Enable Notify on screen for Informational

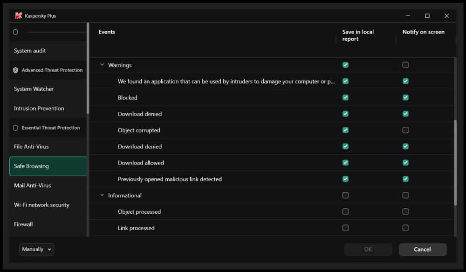pos(405,196)
